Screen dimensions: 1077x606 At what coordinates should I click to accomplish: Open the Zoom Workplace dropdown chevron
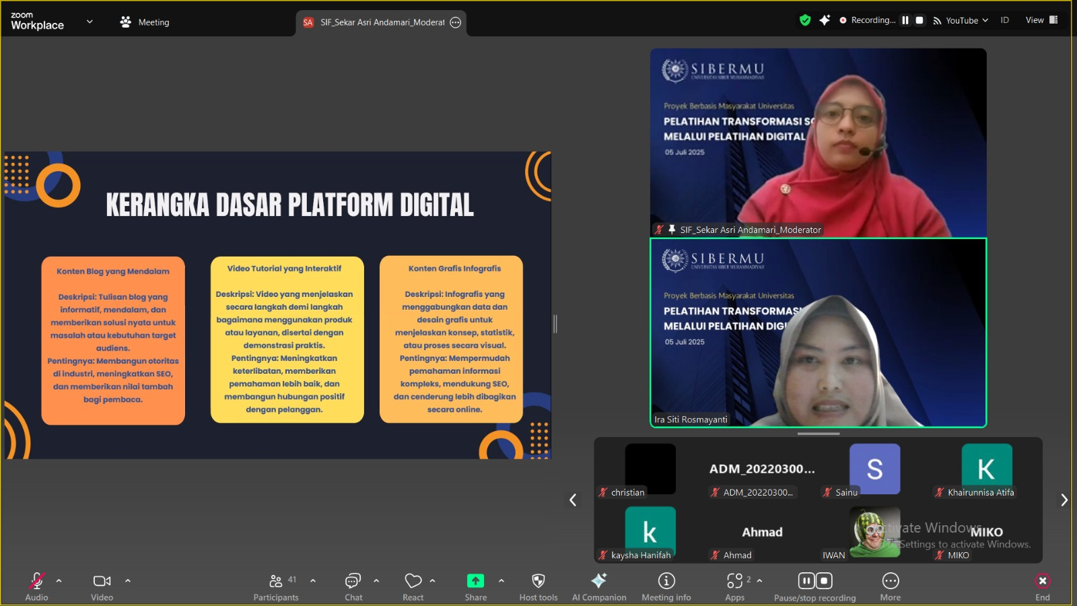[x=90, y=22]
